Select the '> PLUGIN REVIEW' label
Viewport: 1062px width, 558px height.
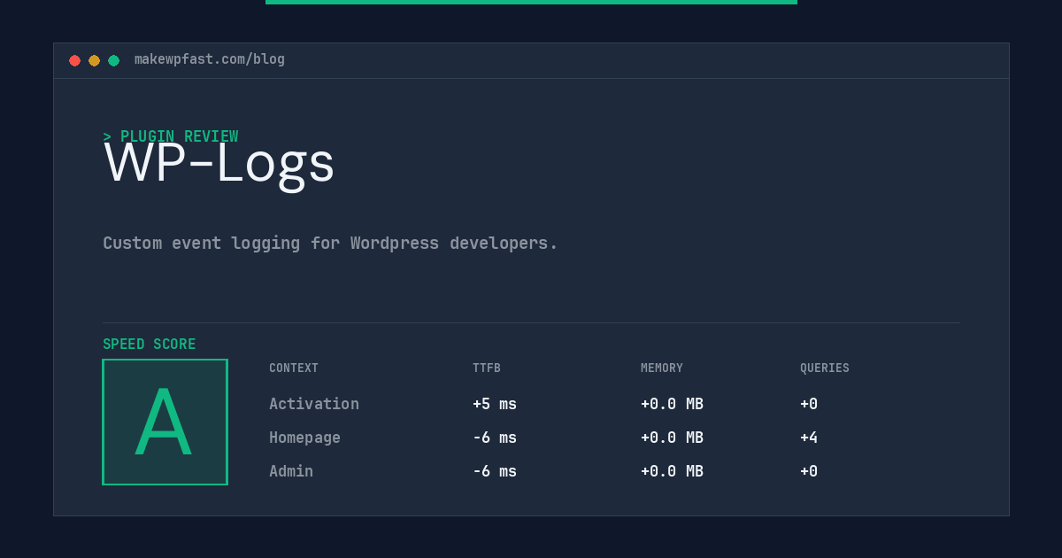click(171, 136)
